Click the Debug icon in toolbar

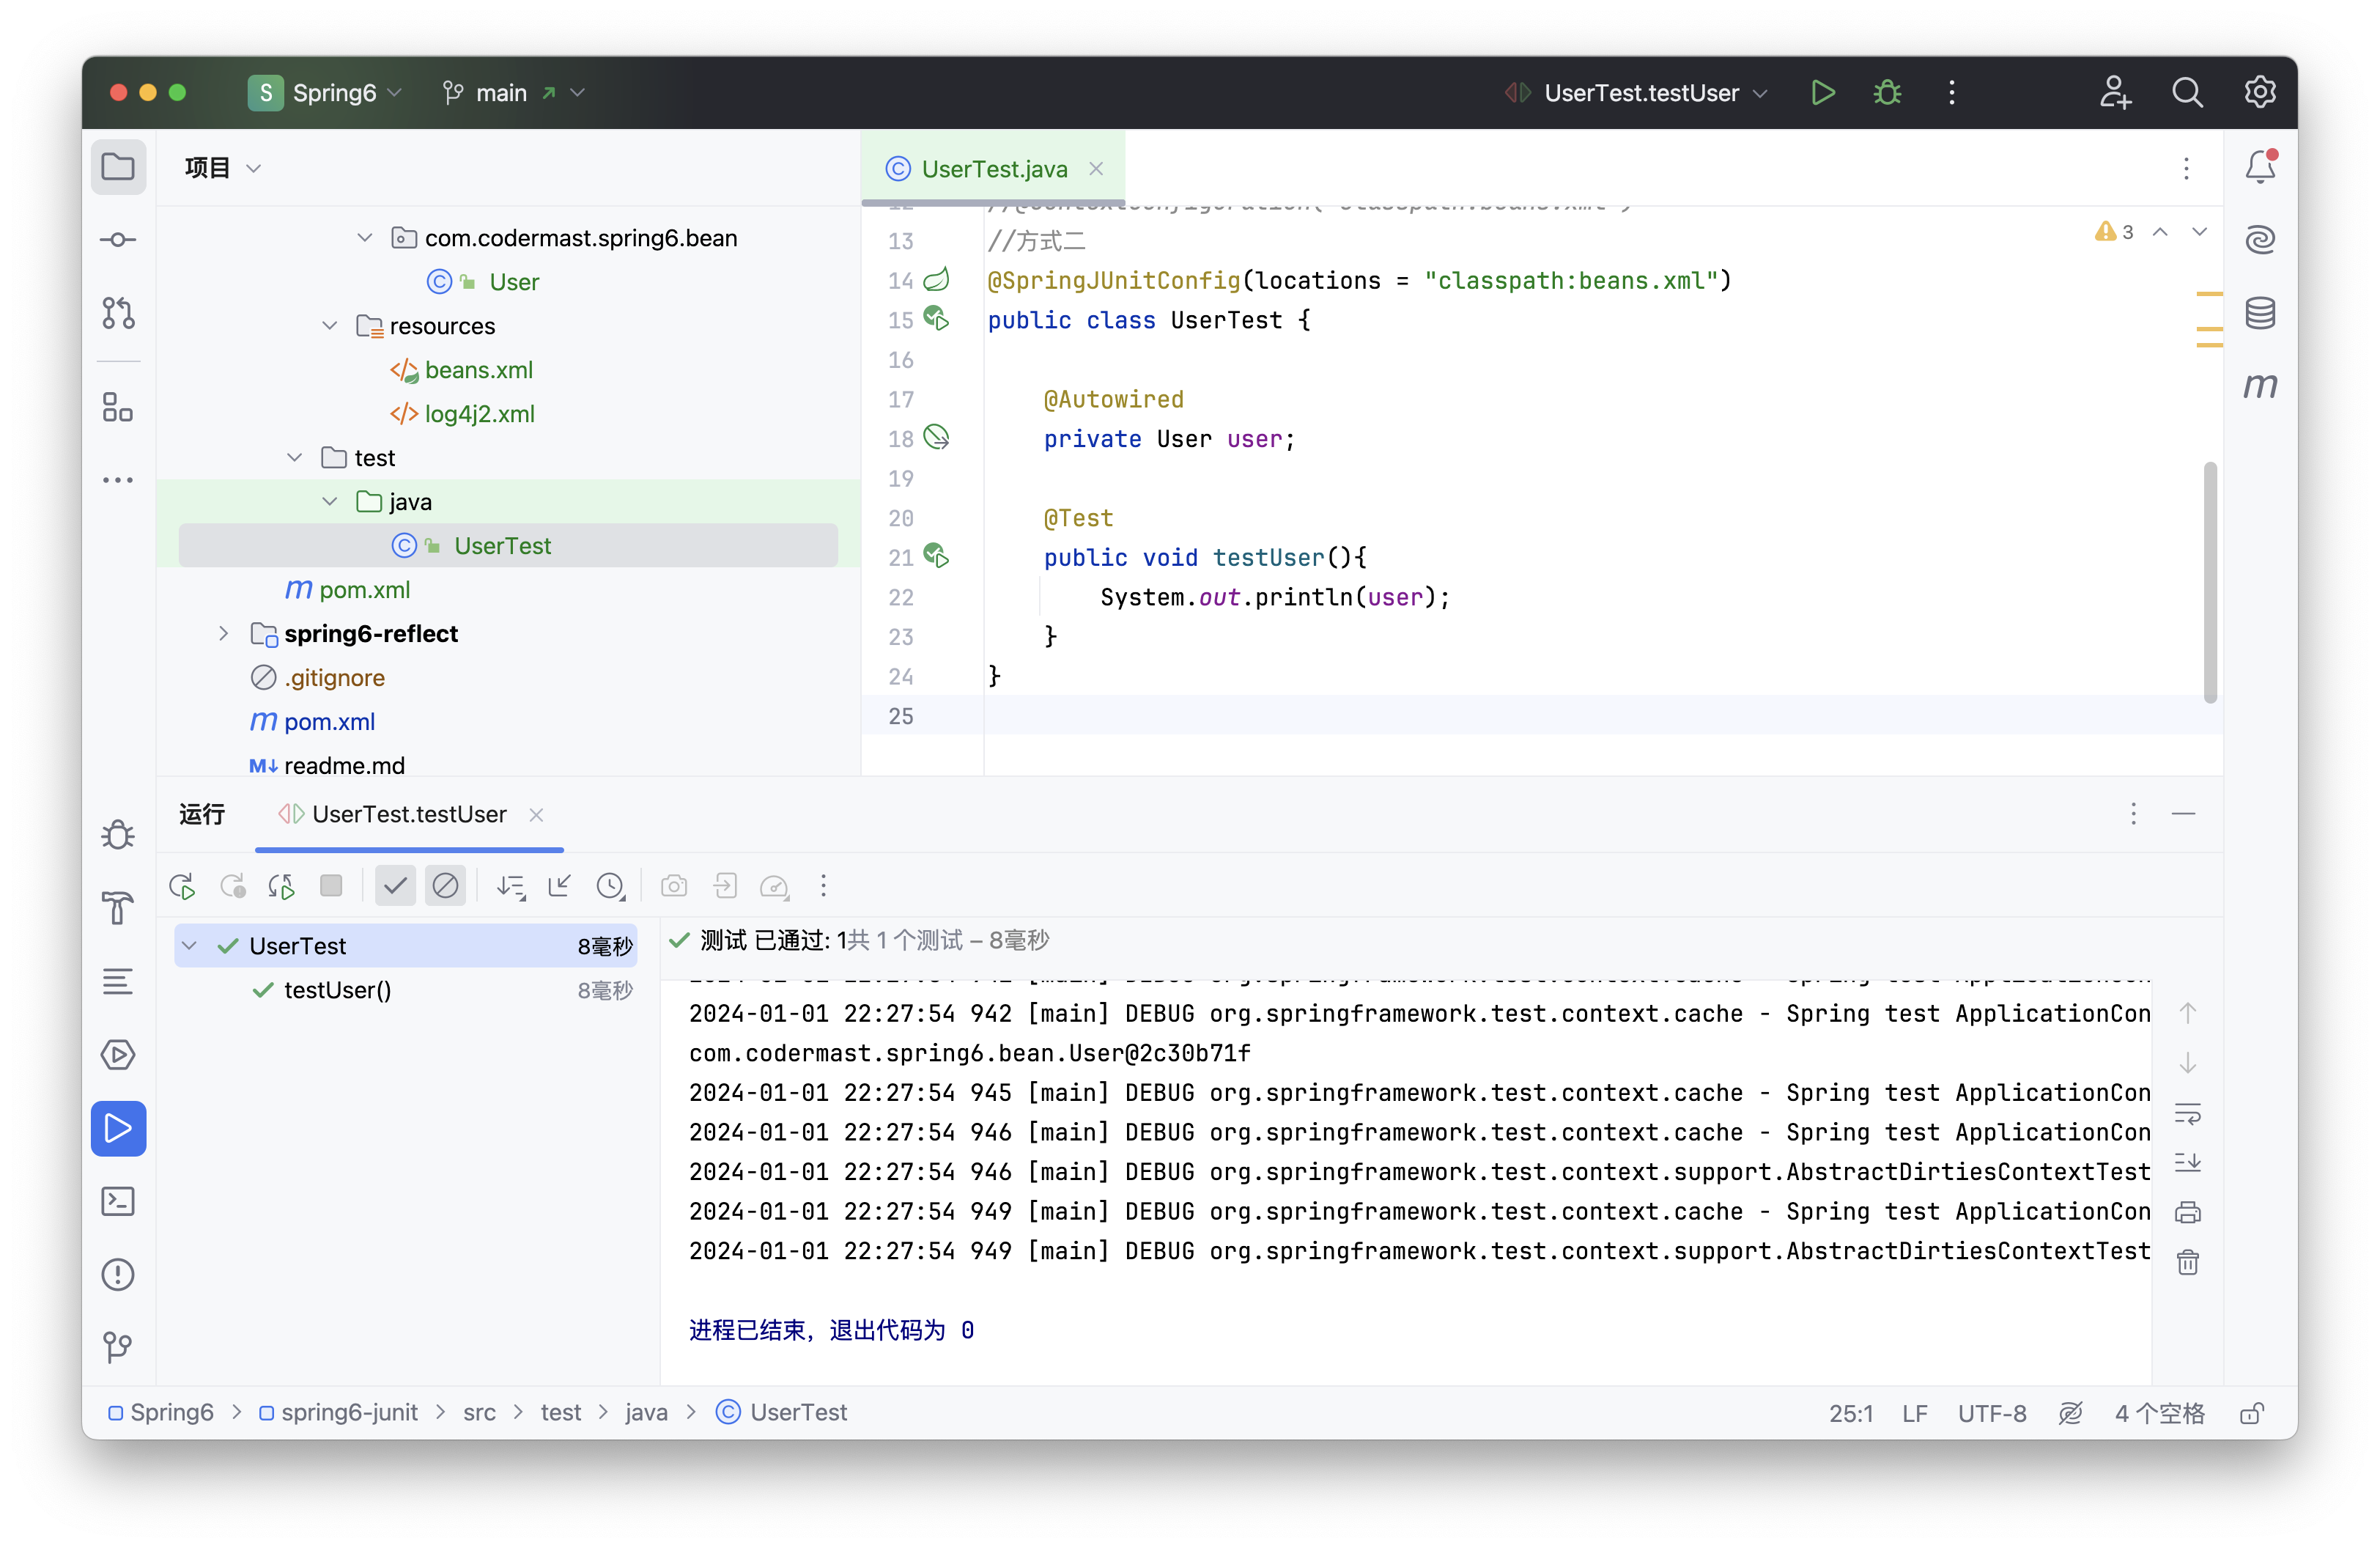pos(1889,92)
